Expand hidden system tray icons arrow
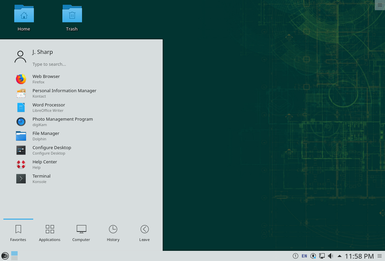Viewport: 385px width, 261px height. tap(339, 256)
